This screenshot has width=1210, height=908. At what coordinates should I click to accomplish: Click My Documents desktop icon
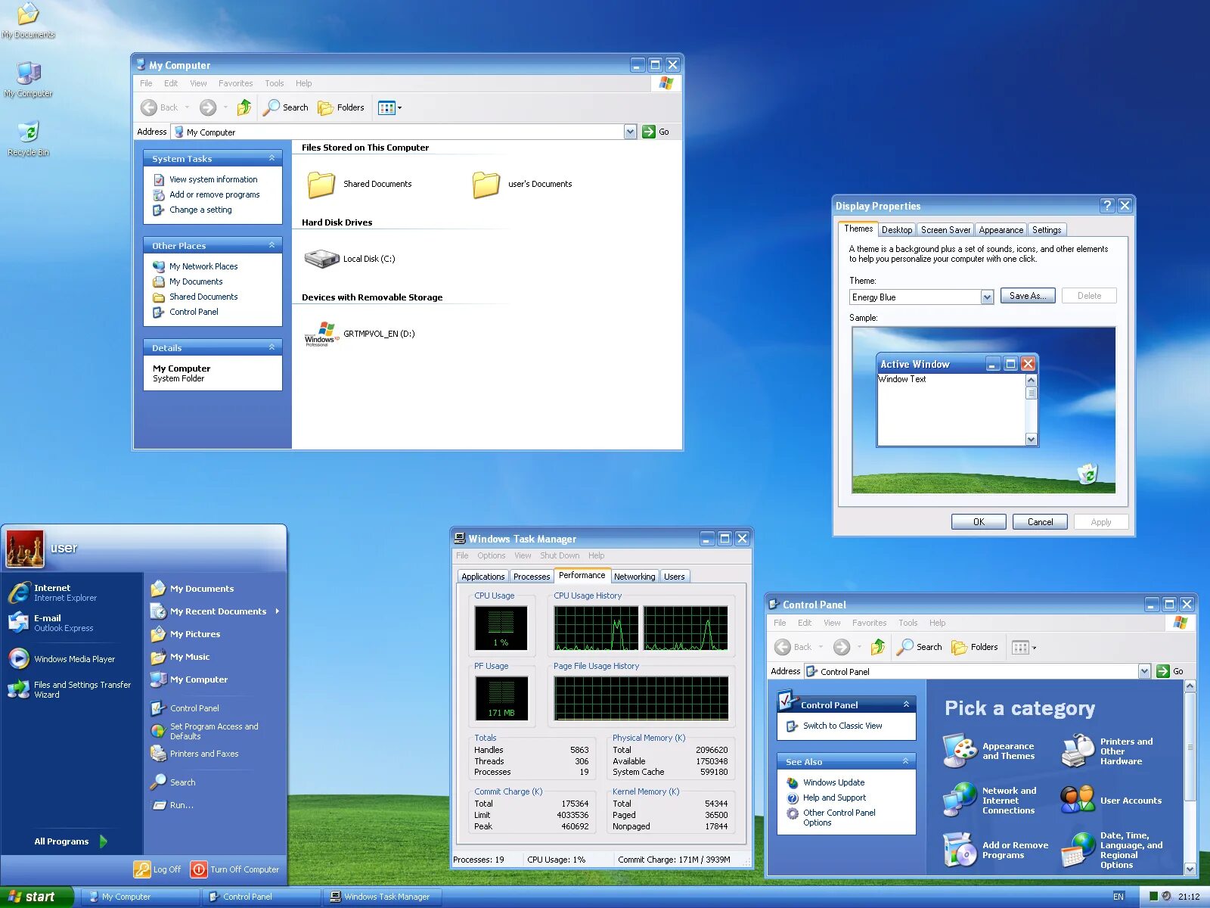pyautogui.click(x=28, y=20)
